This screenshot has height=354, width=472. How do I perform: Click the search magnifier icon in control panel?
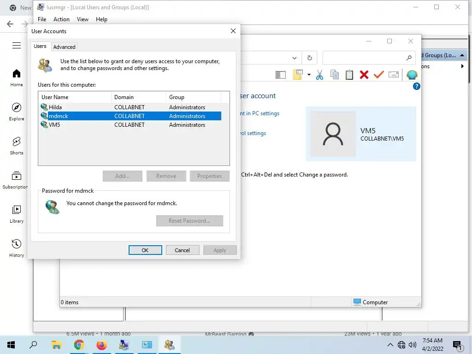point(409,58)
